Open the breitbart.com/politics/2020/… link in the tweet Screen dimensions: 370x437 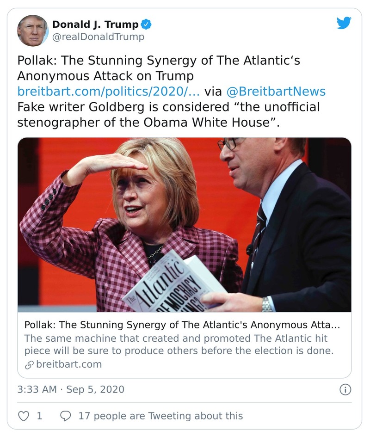(x=108, y=91)
